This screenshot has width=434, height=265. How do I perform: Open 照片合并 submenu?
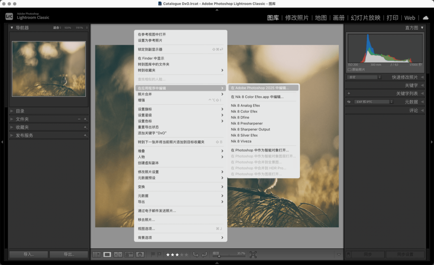point(181,94)
